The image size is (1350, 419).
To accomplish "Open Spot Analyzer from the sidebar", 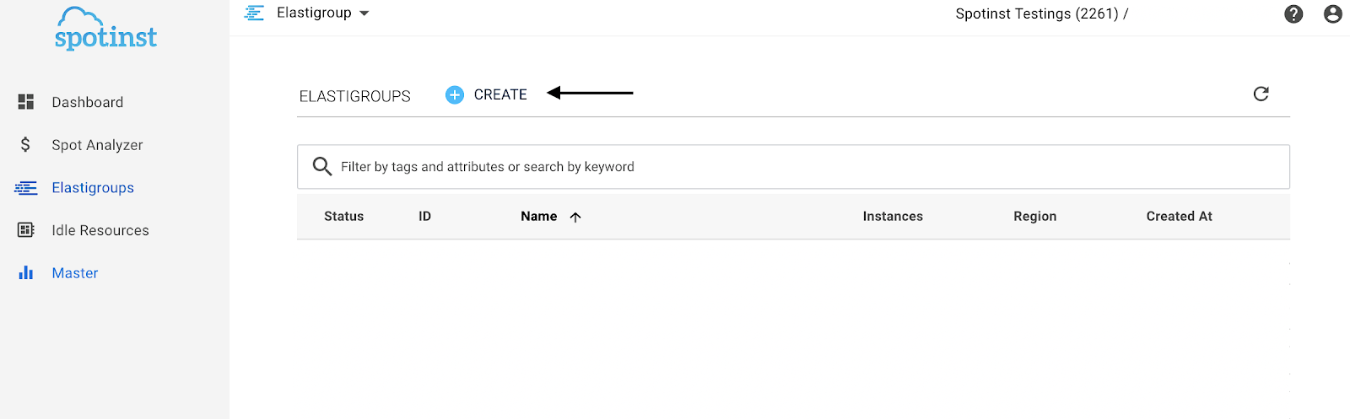I will pyautogui.click(x=97, y=145).
